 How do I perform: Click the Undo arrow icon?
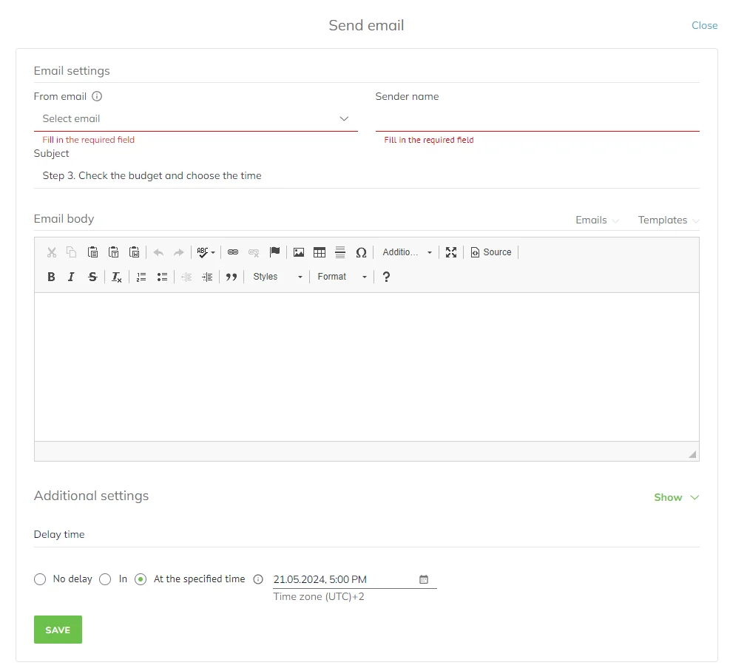click(158, 252)
